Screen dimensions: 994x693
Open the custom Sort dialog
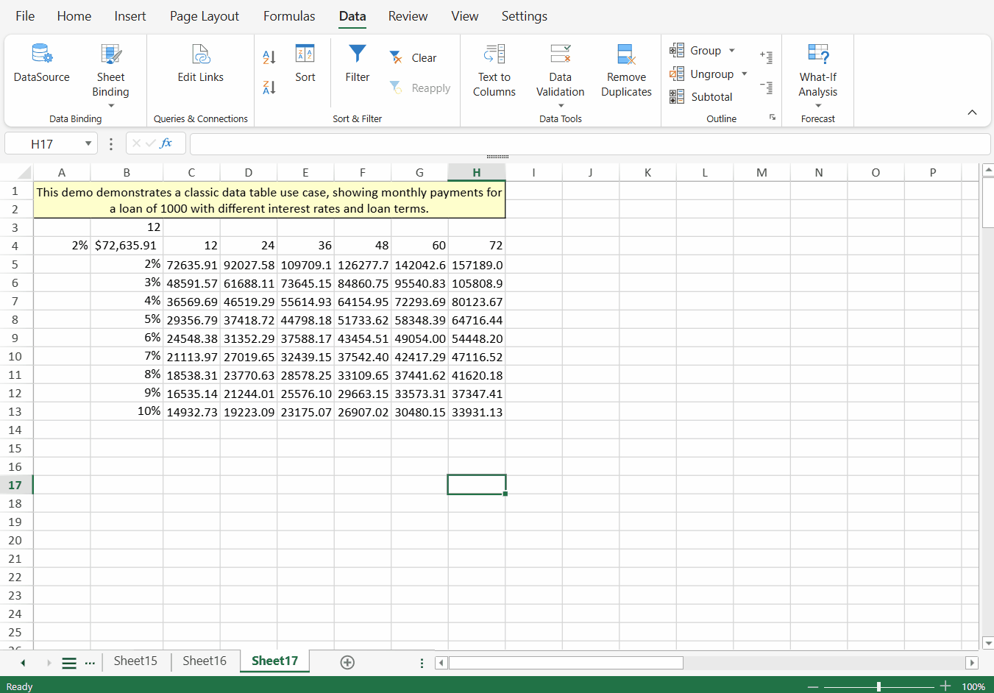(x=305, y=64)
